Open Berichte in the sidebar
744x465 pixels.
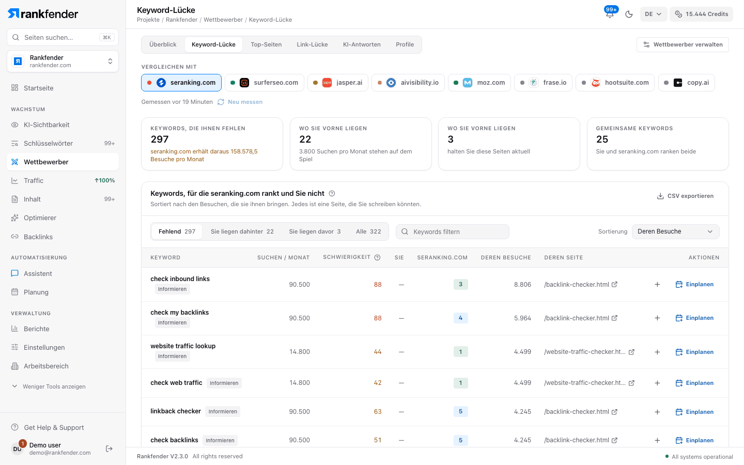tap(63, 329)
